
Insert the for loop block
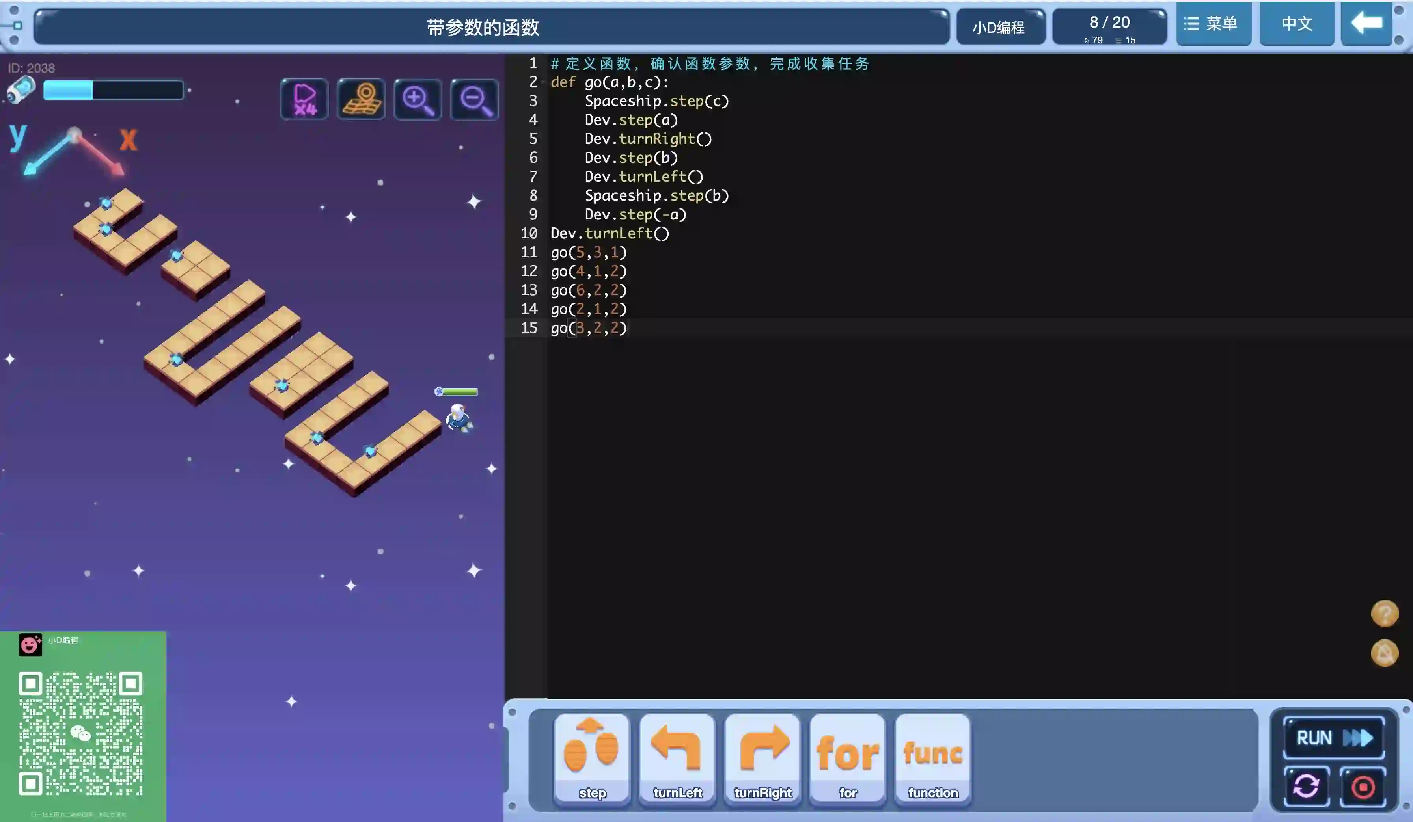848,757
